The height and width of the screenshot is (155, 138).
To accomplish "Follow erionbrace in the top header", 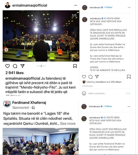I will tap(109, 7).
